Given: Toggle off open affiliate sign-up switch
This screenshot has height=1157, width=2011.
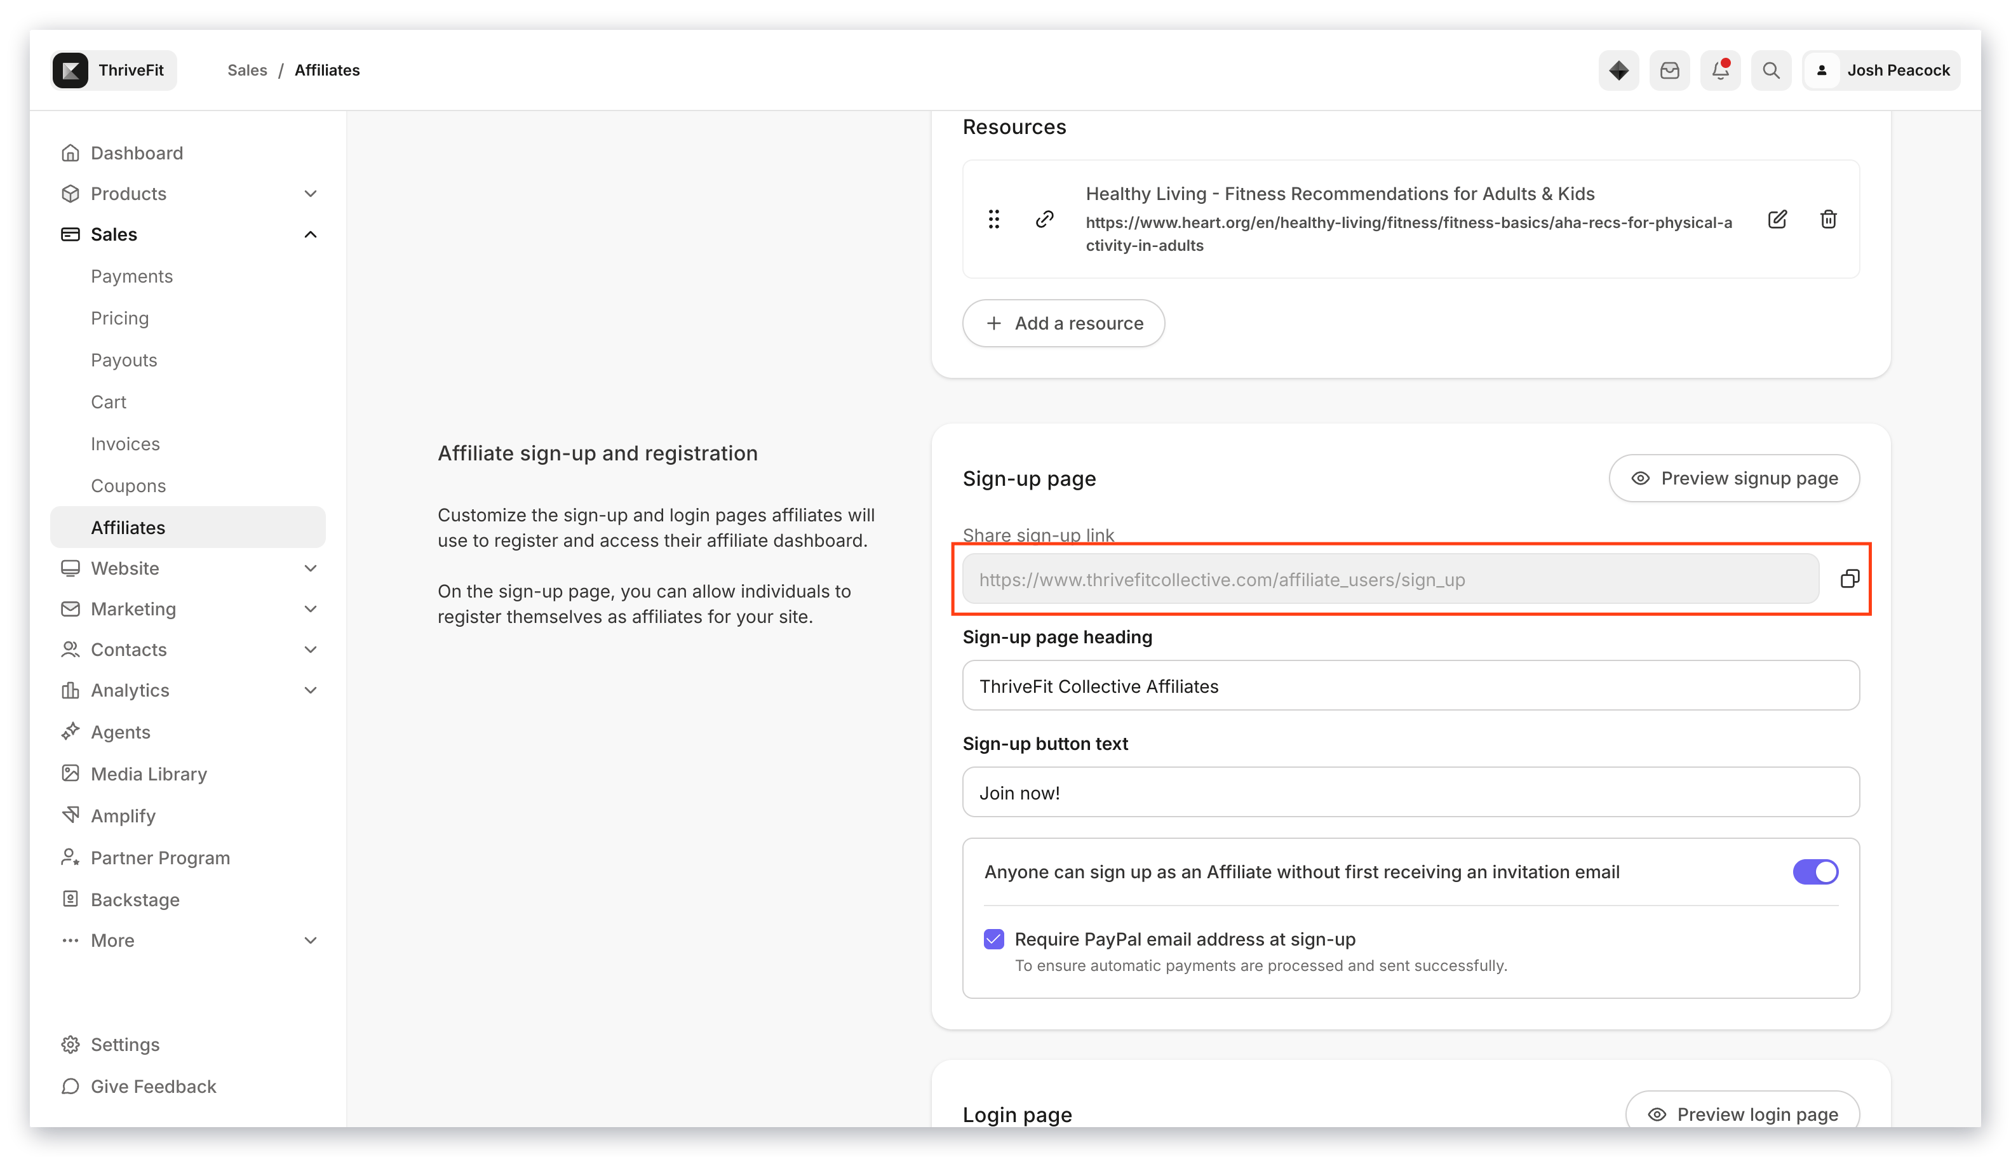Looking at the screenshot, I should coord(1815,872).
